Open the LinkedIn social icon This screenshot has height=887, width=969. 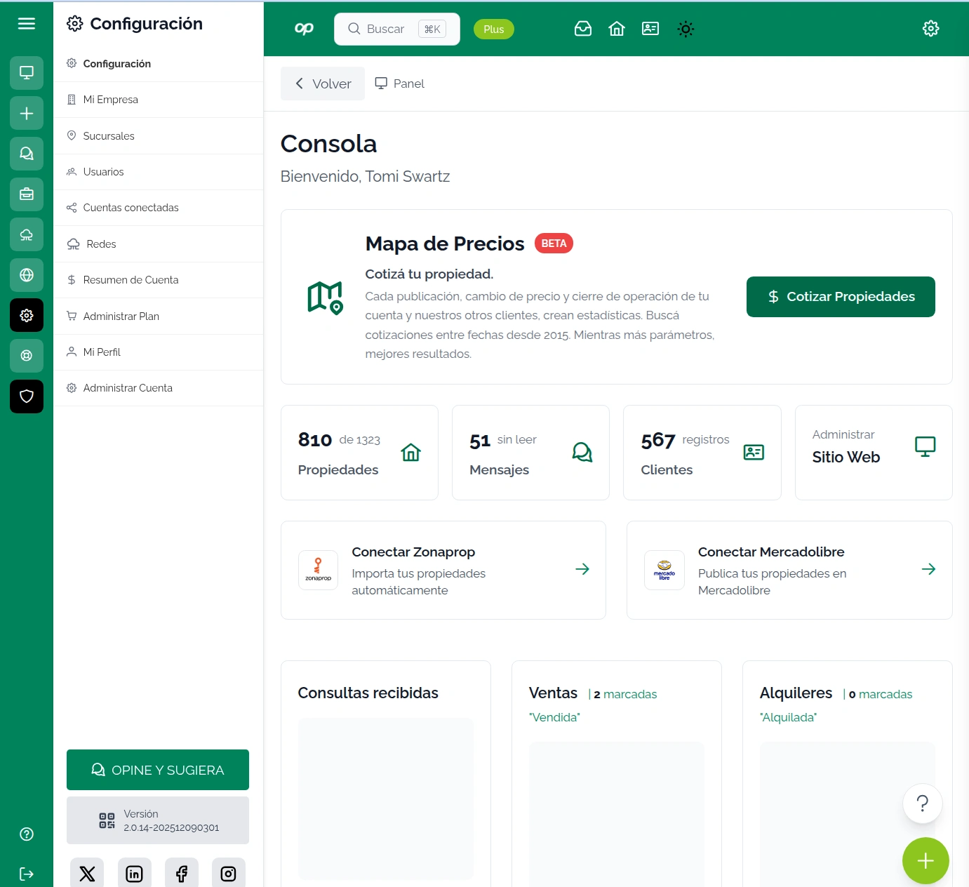134,874
